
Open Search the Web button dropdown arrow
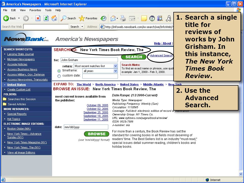(x=82, y=27)
